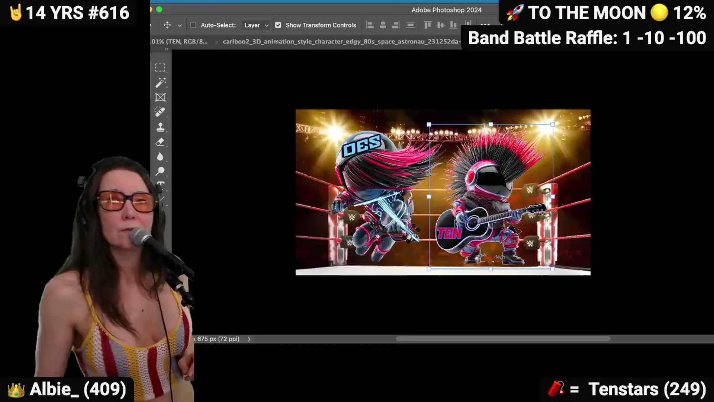
Task: Select the Clone Stamp tool
Action: tap(160, 127)
